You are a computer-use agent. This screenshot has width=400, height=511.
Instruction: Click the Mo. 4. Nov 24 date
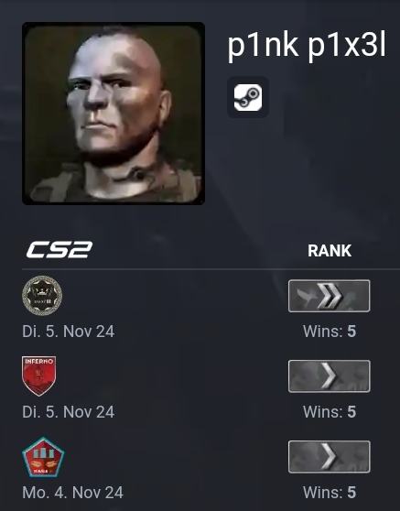click(x=73, y=493)
